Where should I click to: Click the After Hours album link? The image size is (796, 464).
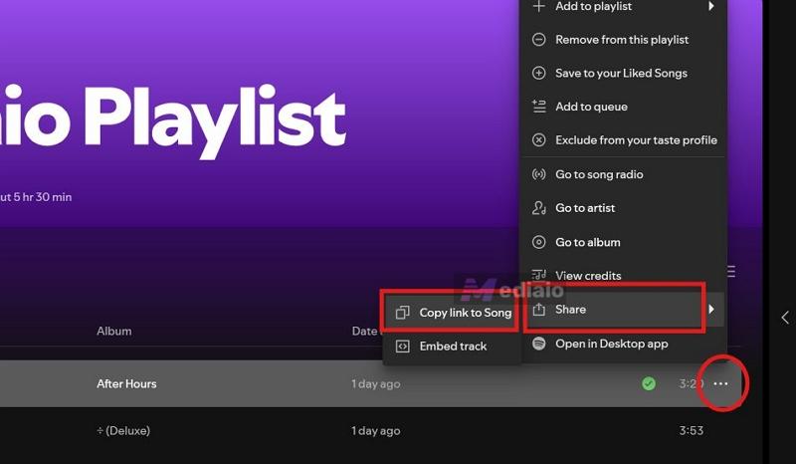(x=126, y=383)
